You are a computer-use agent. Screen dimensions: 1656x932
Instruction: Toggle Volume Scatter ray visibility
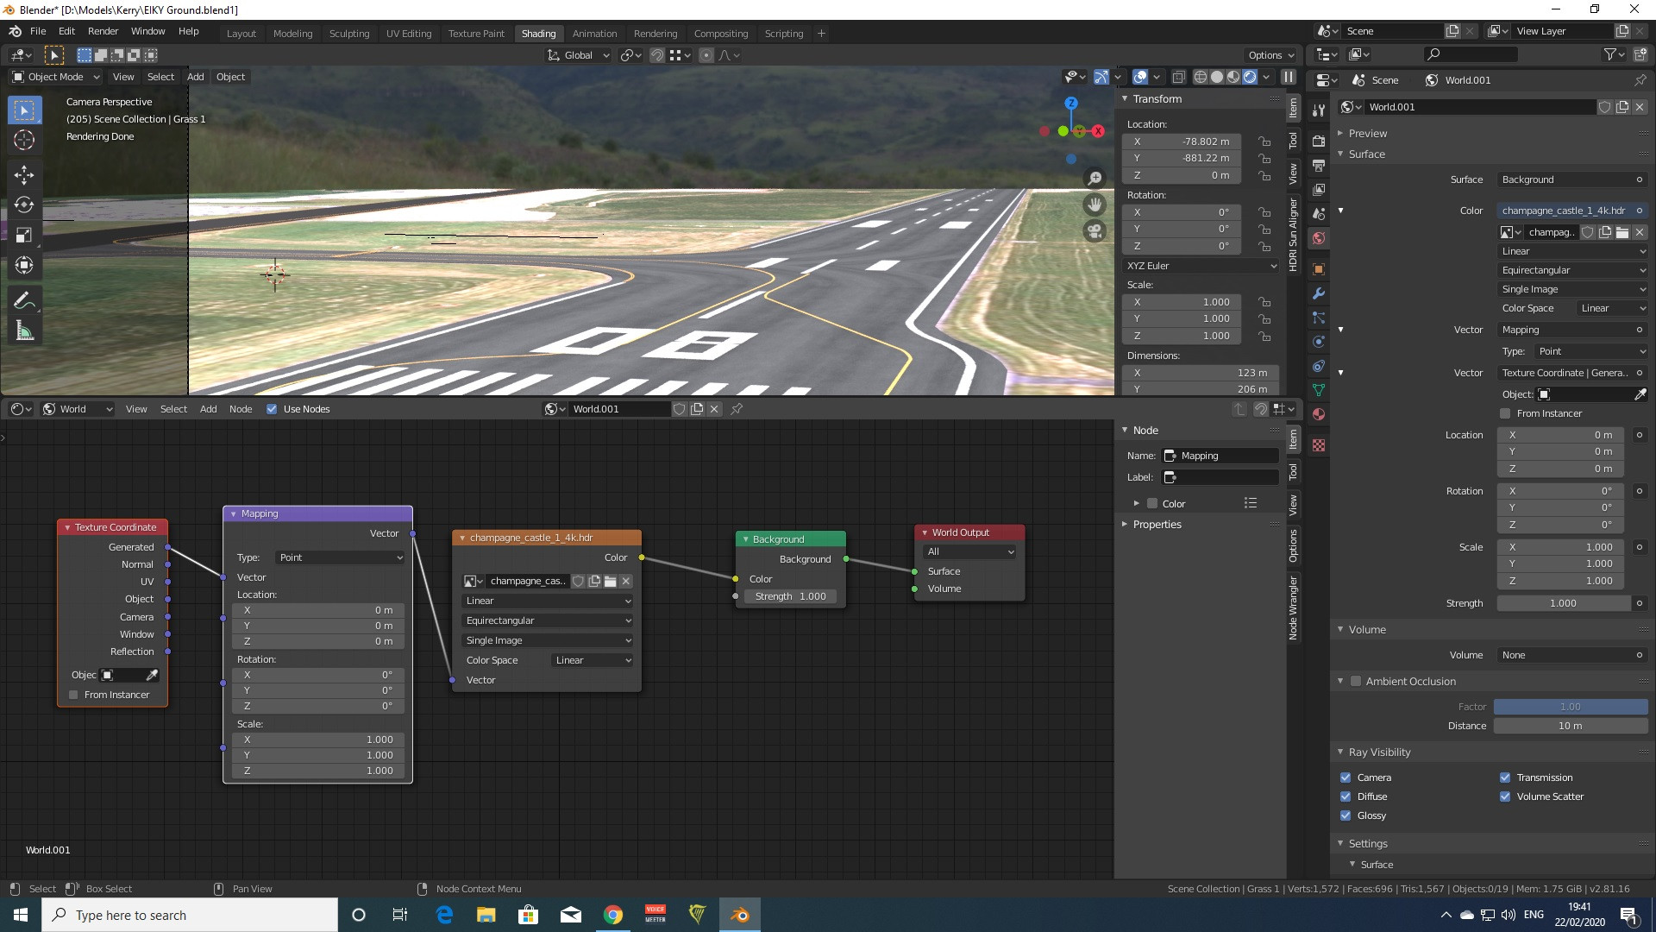(x=1505, y=797)
